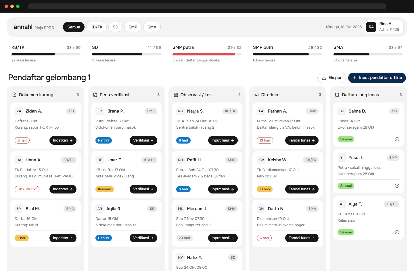Viewport: 414px width, 271px height.
Task: Click Verifikasi on Aqila R. card
Action: (143, 238)
